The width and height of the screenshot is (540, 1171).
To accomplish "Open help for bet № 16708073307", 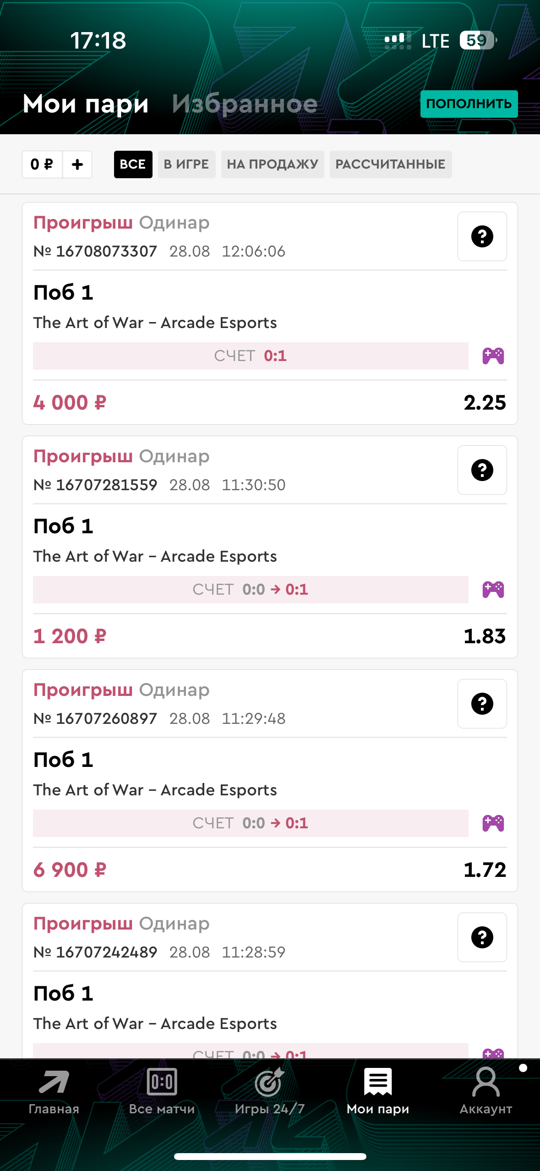I will (x=482, y=236).
